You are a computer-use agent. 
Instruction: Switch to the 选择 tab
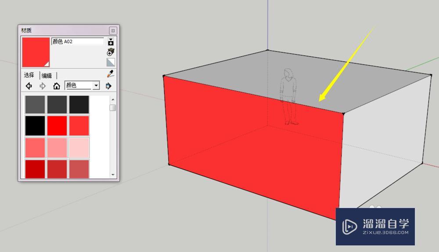click(x=29, y=75)
